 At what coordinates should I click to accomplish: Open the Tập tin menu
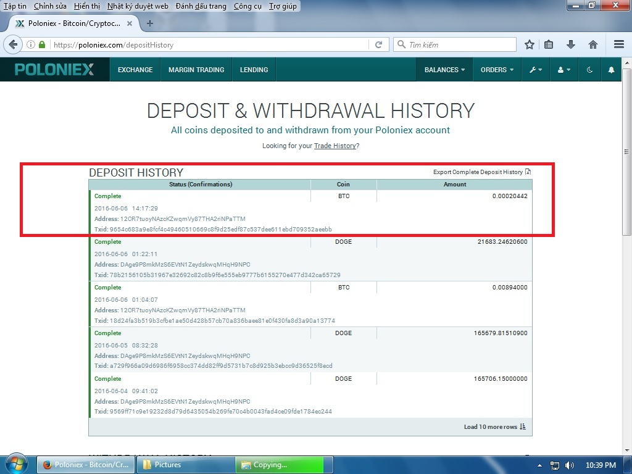click(15, 6)
